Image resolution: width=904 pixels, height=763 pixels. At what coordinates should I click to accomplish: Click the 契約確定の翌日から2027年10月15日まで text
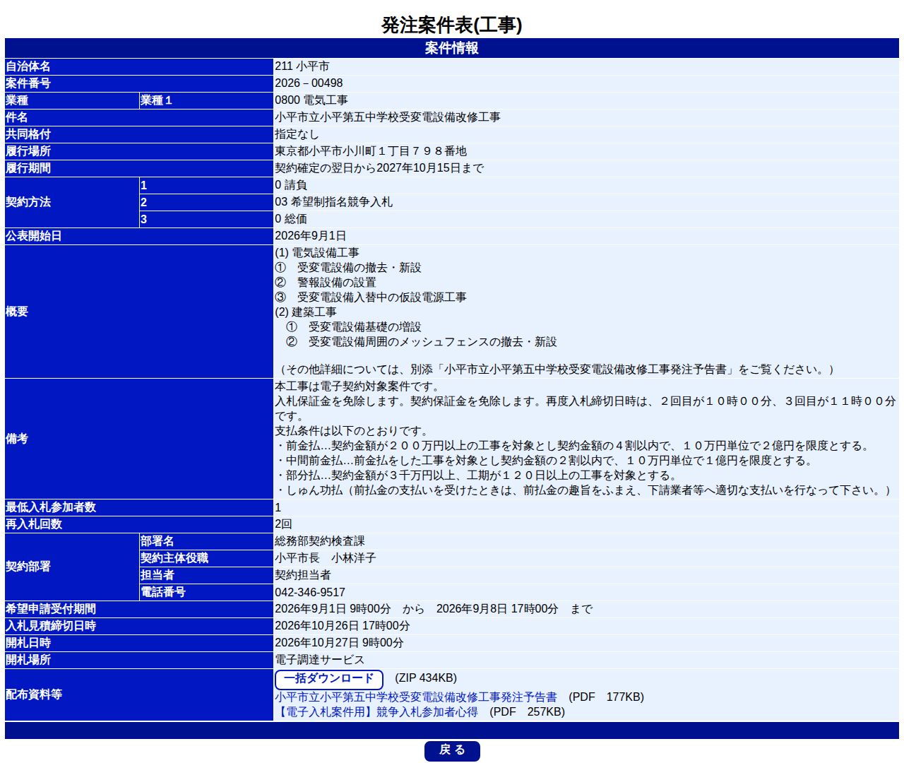(x=379, y=168)
